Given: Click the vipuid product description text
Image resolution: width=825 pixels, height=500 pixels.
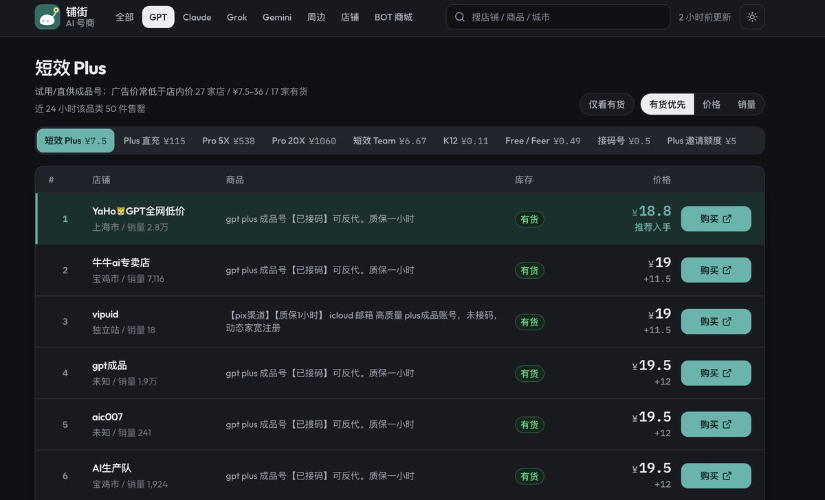Looking at the screenshot, I should 362,321.
